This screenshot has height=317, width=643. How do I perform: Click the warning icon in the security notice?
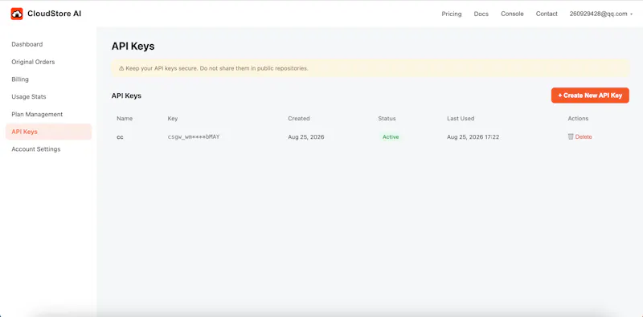click(121, 68)
